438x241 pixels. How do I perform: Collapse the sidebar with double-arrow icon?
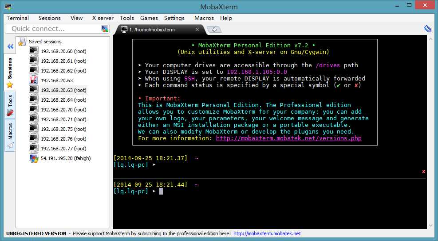coord(10,46)
